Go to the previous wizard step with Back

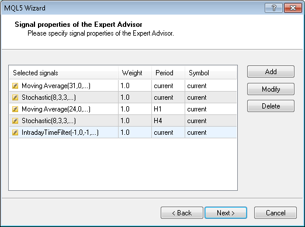(x=182, y=213)
